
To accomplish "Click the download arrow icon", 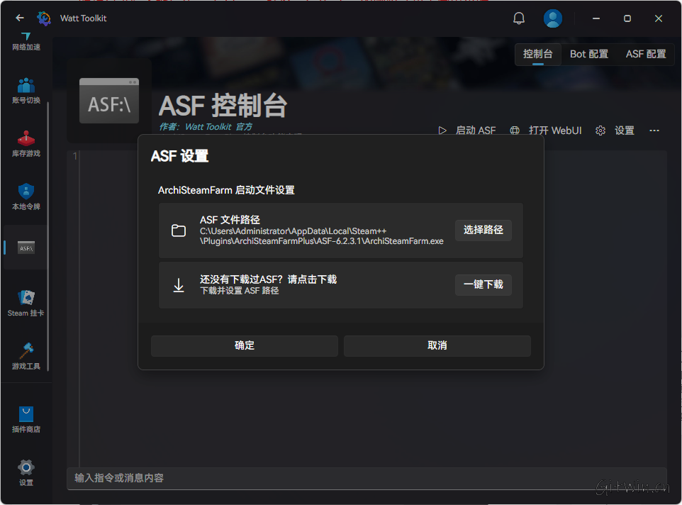I will [x=179, y=285].
